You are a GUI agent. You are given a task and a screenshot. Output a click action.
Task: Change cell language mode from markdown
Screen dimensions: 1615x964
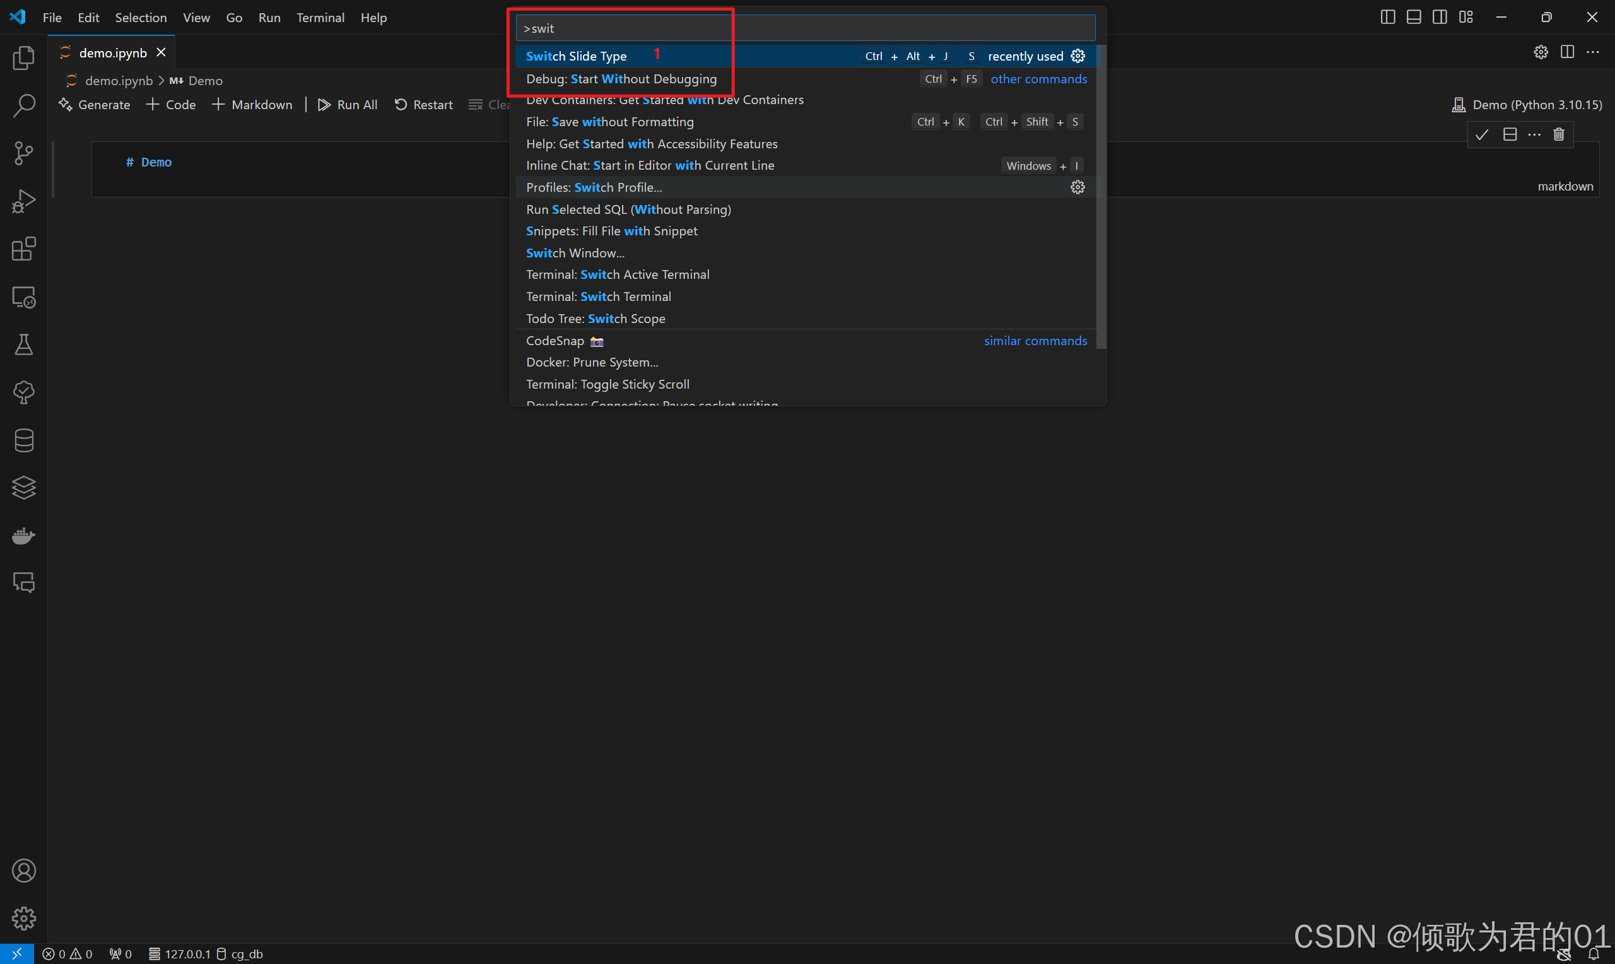pos(1565,187)
